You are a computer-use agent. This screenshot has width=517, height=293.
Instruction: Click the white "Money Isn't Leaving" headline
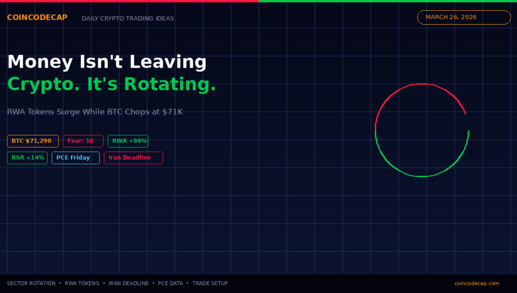[x=107, y=62]
